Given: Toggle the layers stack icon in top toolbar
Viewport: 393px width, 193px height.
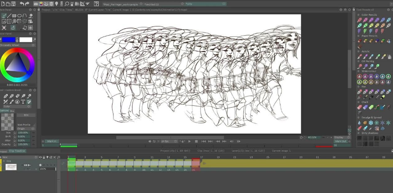Looking at the screenshot, I should [51, 4].
